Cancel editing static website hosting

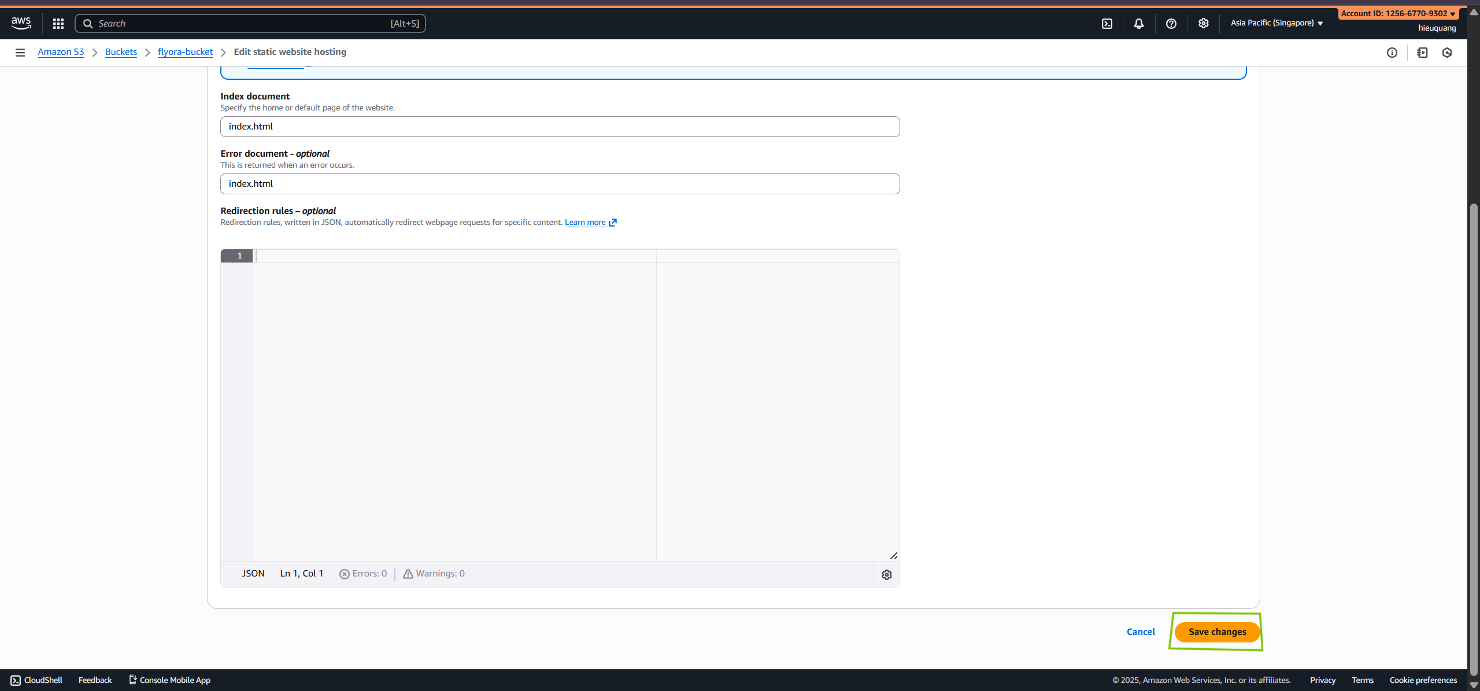coord(1140,631)
